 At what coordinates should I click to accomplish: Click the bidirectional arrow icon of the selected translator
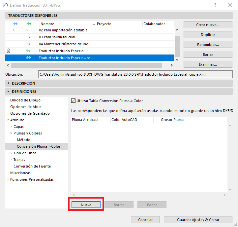[28, 58]
